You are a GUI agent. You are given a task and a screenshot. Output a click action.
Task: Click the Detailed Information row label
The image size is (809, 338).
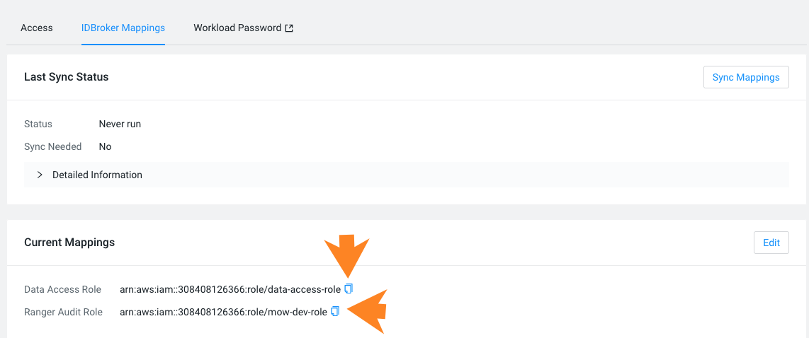[x=97, y=175]
